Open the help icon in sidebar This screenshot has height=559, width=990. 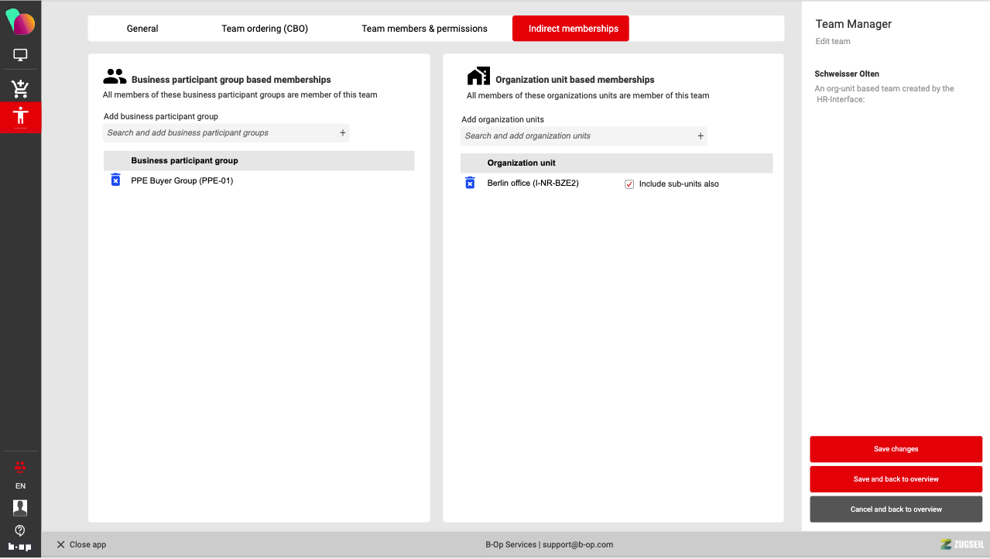tap(20, 530)
